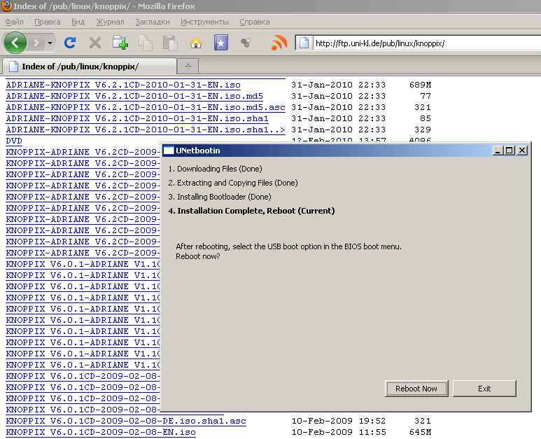This screenshot has width=541, height=439.
Task: Open KNOPPIX_V6.0.1CD-2009-02-08-DE.iso.sha1.asc link
Action: (x=126, y=421)
